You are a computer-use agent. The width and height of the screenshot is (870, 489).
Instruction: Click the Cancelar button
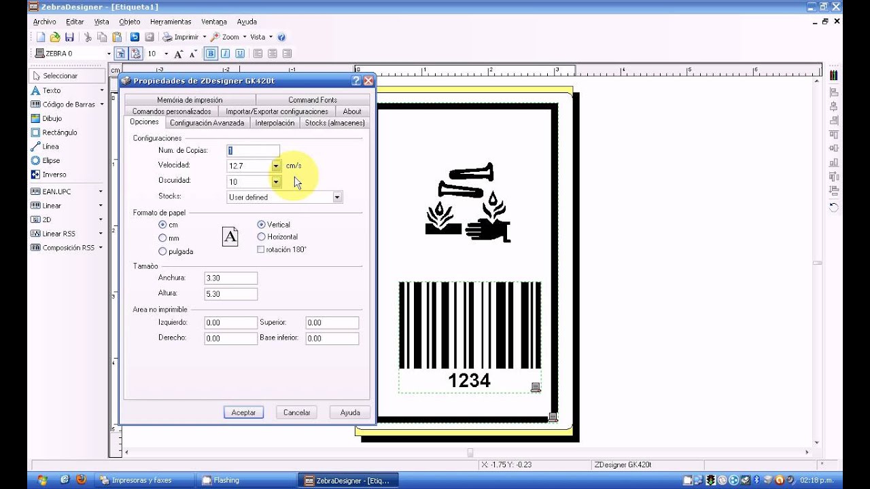click(296, 412)
